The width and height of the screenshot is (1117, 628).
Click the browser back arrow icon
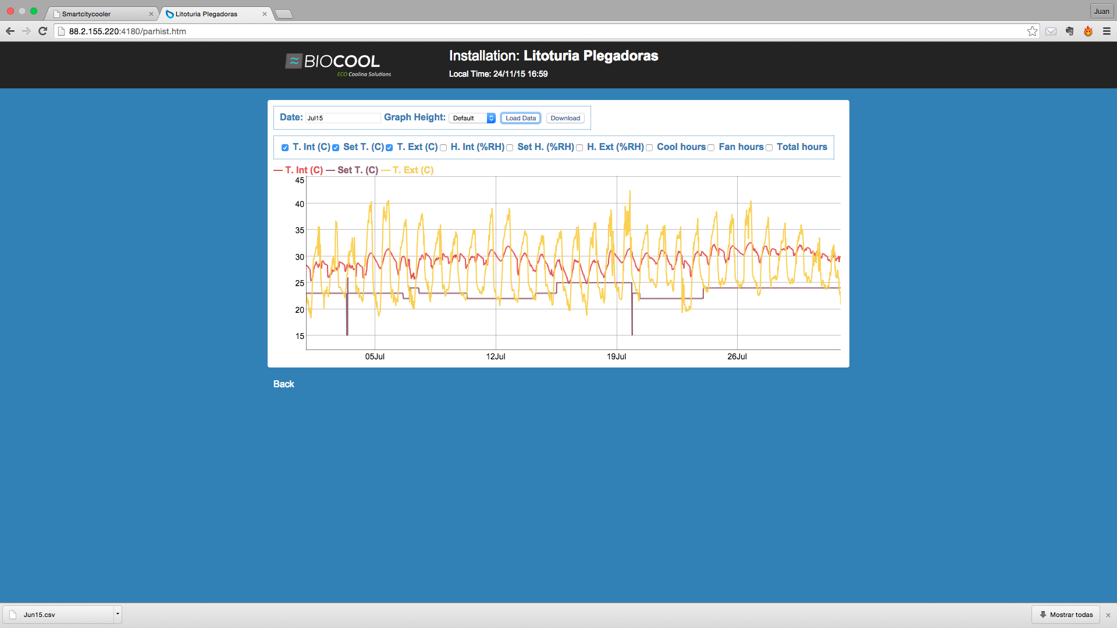[10, 31]
